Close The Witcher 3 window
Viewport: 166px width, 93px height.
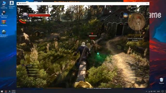(x=147, y=3)
